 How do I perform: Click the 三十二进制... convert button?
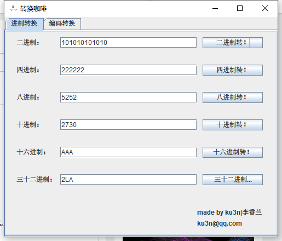tap(233, 180)
